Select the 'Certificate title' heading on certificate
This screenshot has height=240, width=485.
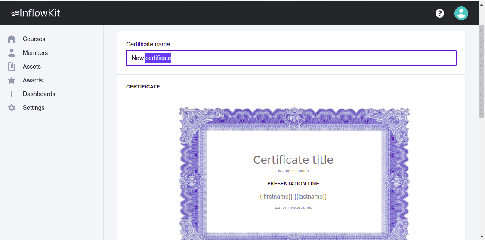293,160
